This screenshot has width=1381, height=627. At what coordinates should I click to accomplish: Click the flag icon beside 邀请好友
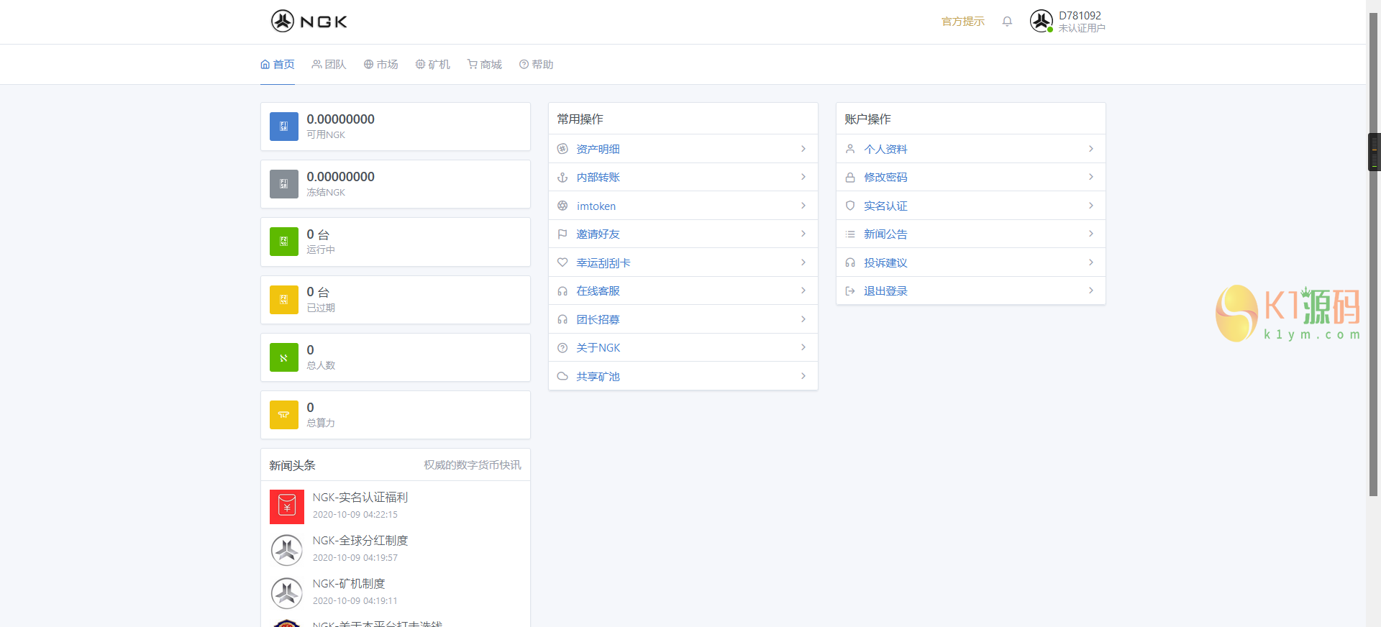[562, 234]
